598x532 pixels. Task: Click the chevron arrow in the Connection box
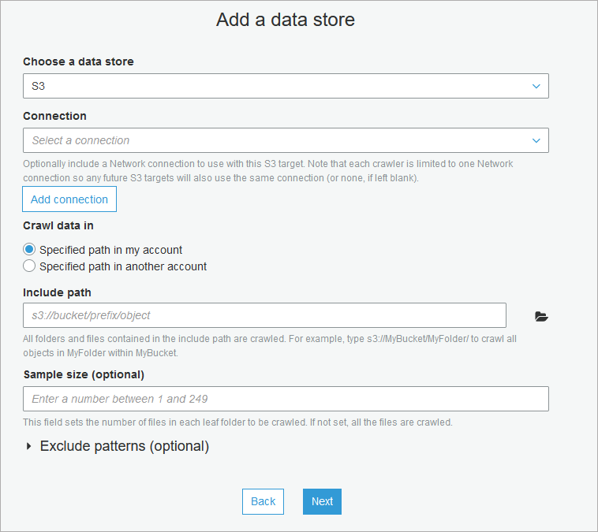[536, 140]
